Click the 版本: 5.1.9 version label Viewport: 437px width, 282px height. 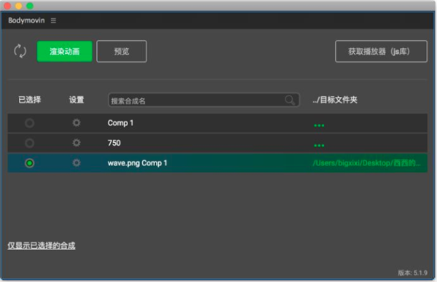412,273
